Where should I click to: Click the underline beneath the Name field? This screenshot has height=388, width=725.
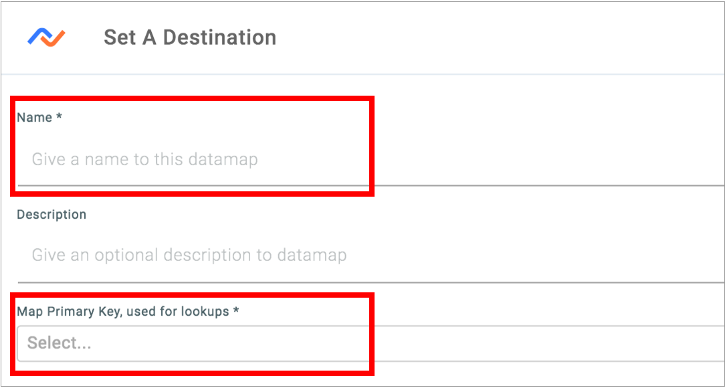click(x=371, y=185)
